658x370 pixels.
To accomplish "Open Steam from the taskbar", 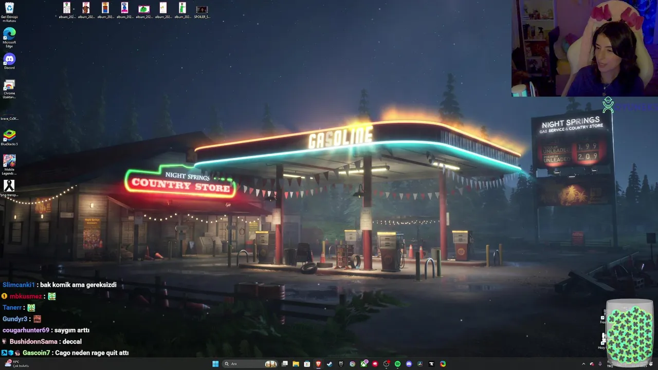I will pos(330,364).
